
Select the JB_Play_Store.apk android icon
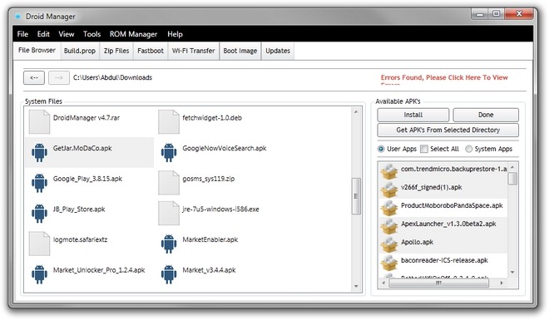click(39, 214)
